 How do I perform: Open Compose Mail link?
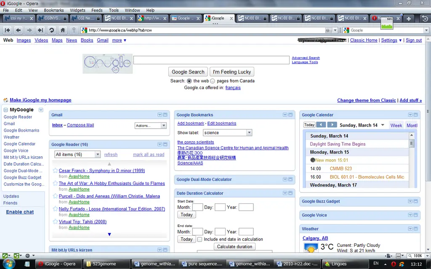80,125
